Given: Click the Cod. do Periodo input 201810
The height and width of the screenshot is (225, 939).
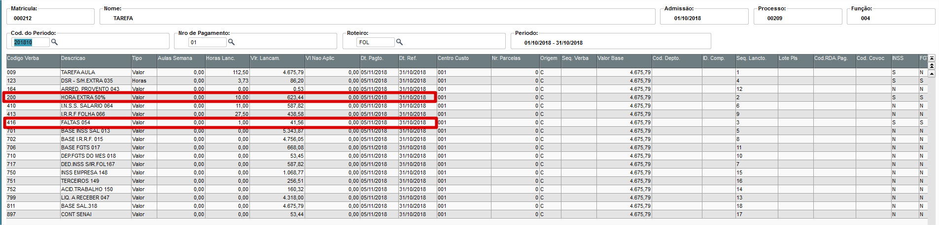Looking at the screenshot, I should 30,42.
